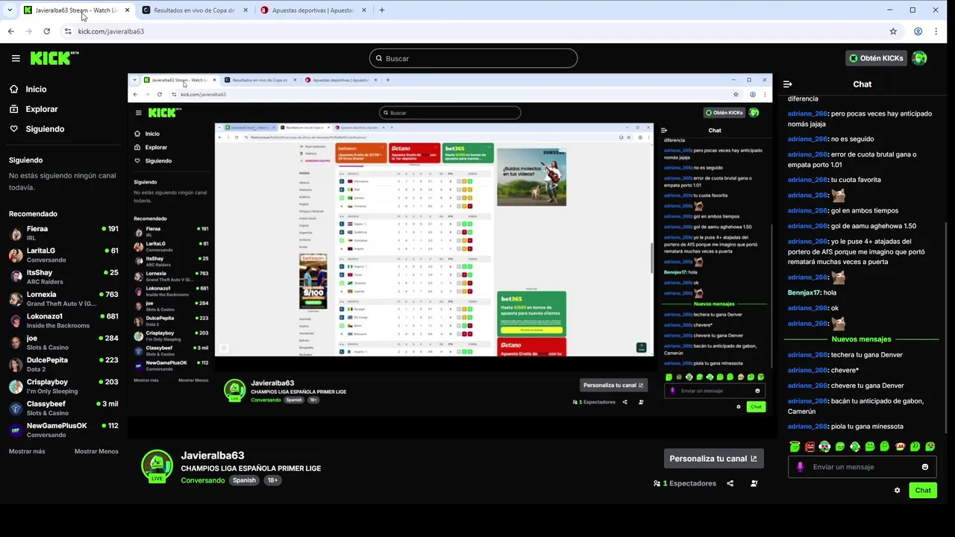The image size is (955, 537).
Task: Close the Apuestas deportivas tab
Action: (x=364, y=10)
